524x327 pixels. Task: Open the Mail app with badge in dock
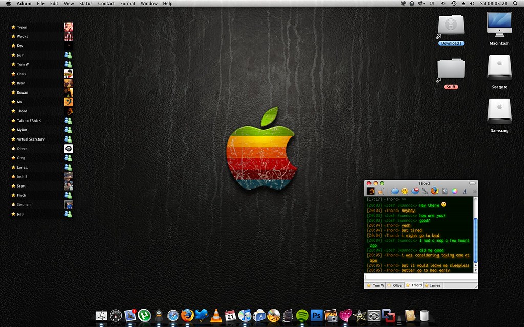click(130, 315)
